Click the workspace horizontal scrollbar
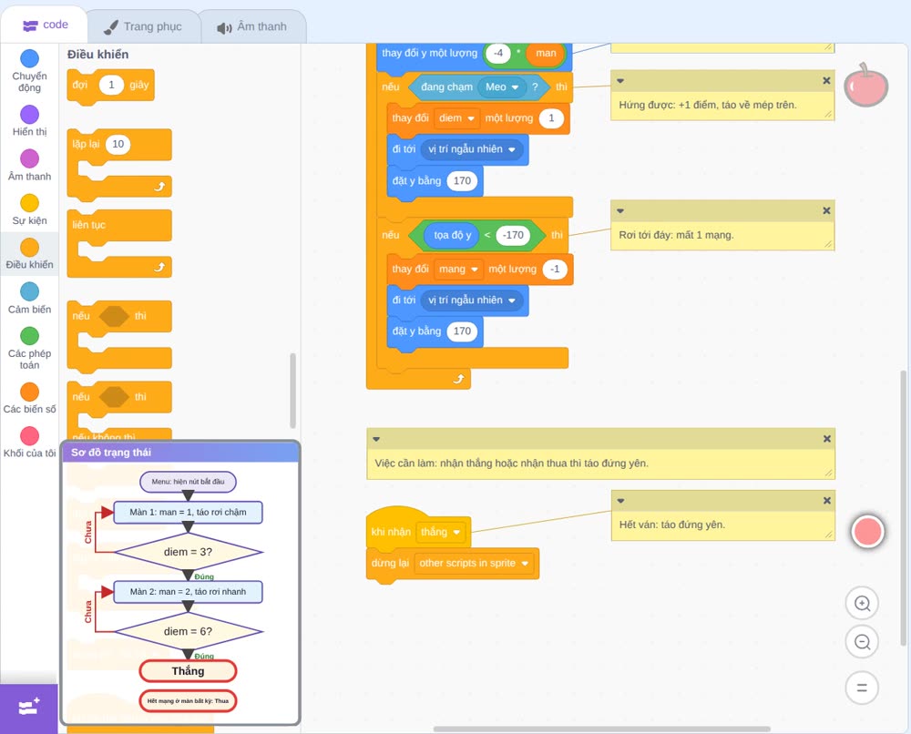 [x=602, y=729]
